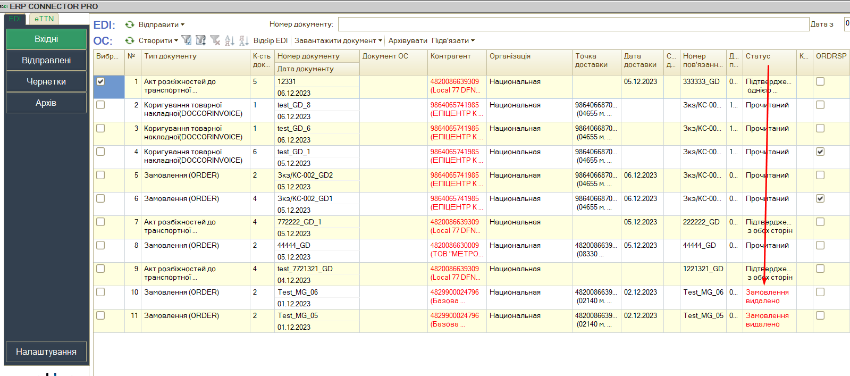Click the Номер документу search field
Image resolution: width=850 pixels, height=376 pixels.
click(573, 24)
